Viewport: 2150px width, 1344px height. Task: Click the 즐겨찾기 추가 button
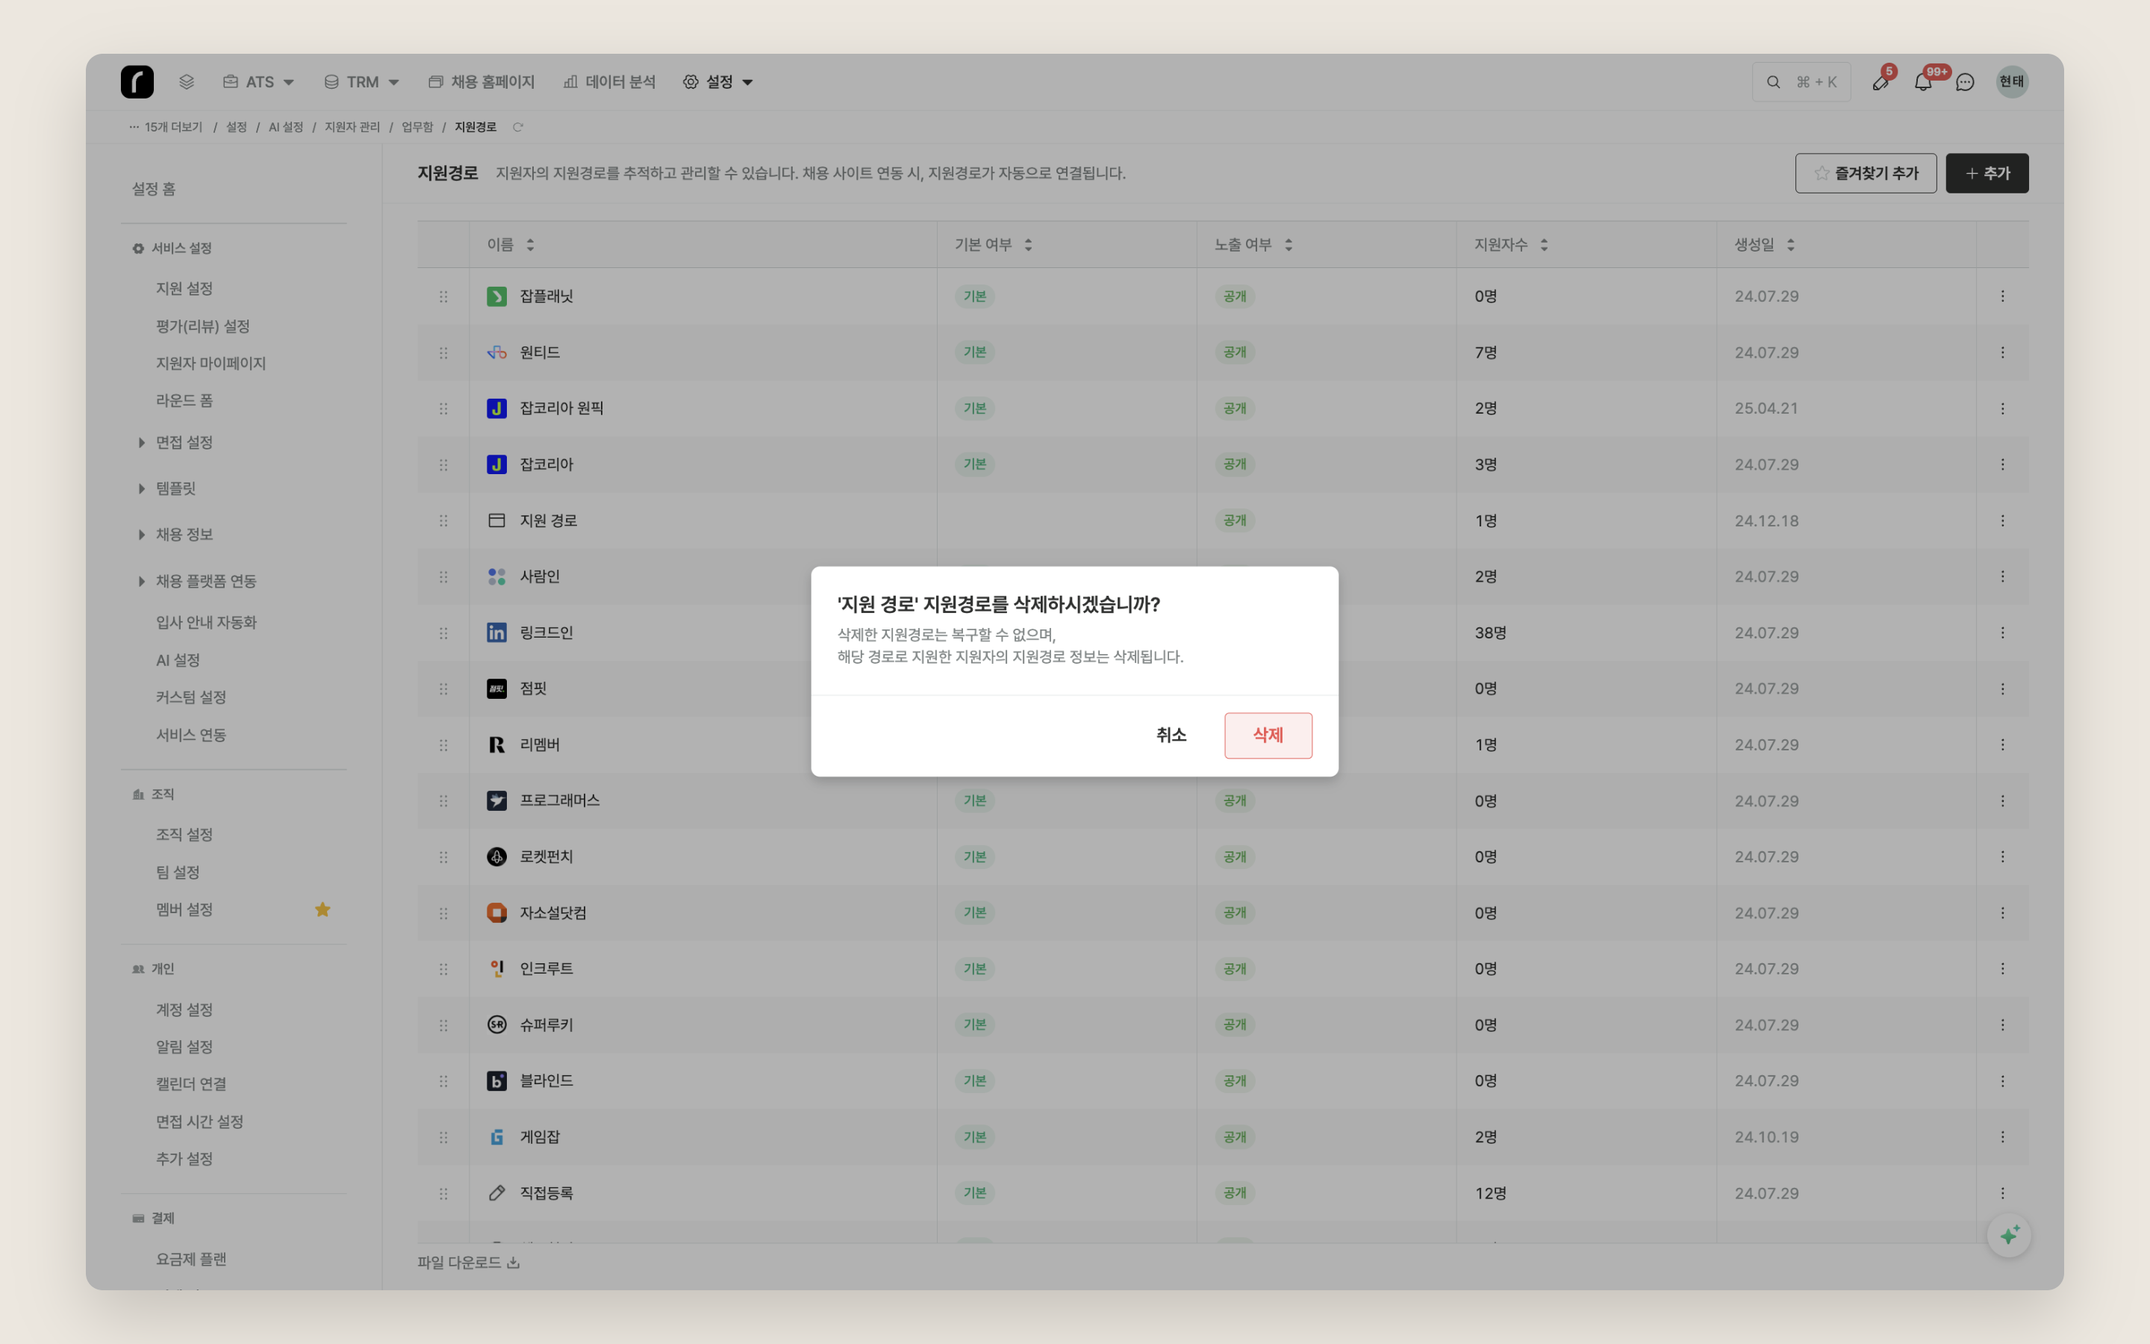point(1866,173)
